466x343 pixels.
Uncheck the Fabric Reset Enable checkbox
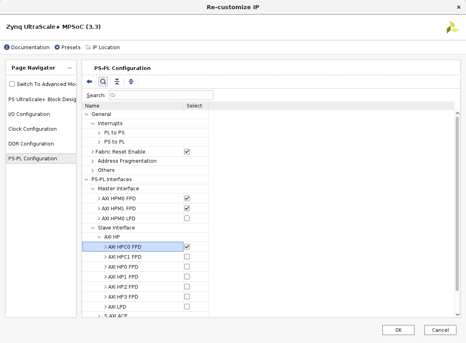pos(187,152)
